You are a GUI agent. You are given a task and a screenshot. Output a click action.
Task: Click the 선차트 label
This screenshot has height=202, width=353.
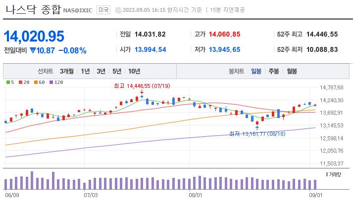click(46, 72)
